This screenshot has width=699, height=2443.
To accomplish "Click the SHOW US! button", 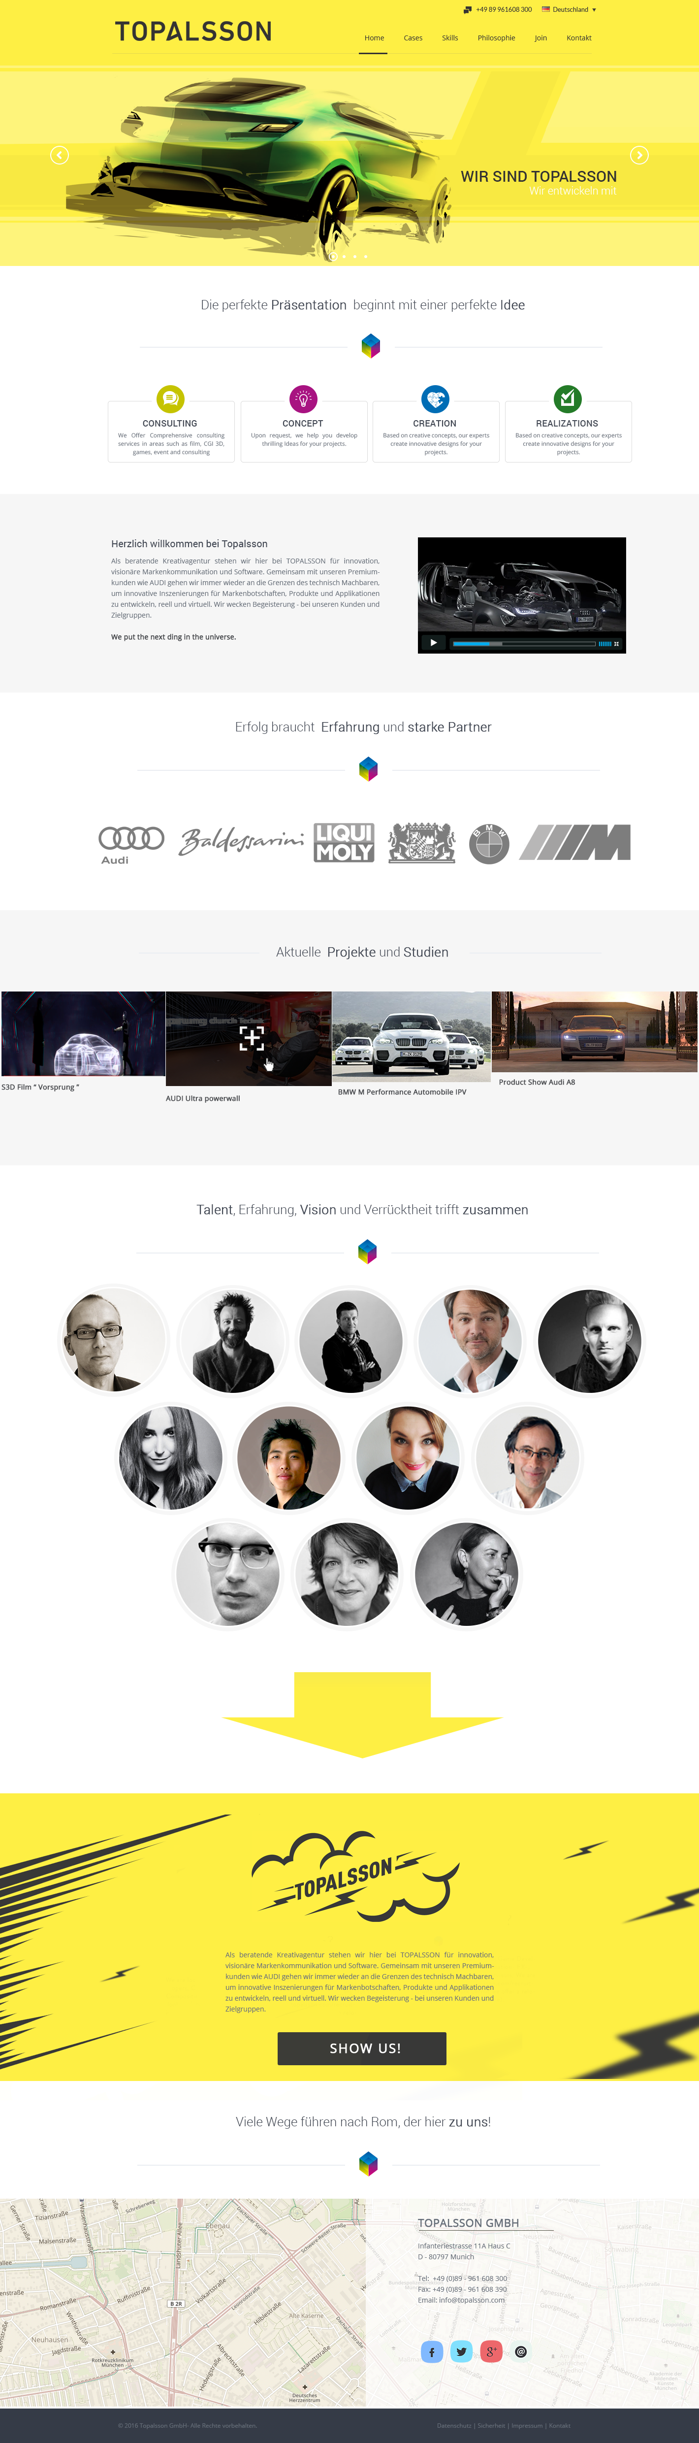I will pos(361,2048).
